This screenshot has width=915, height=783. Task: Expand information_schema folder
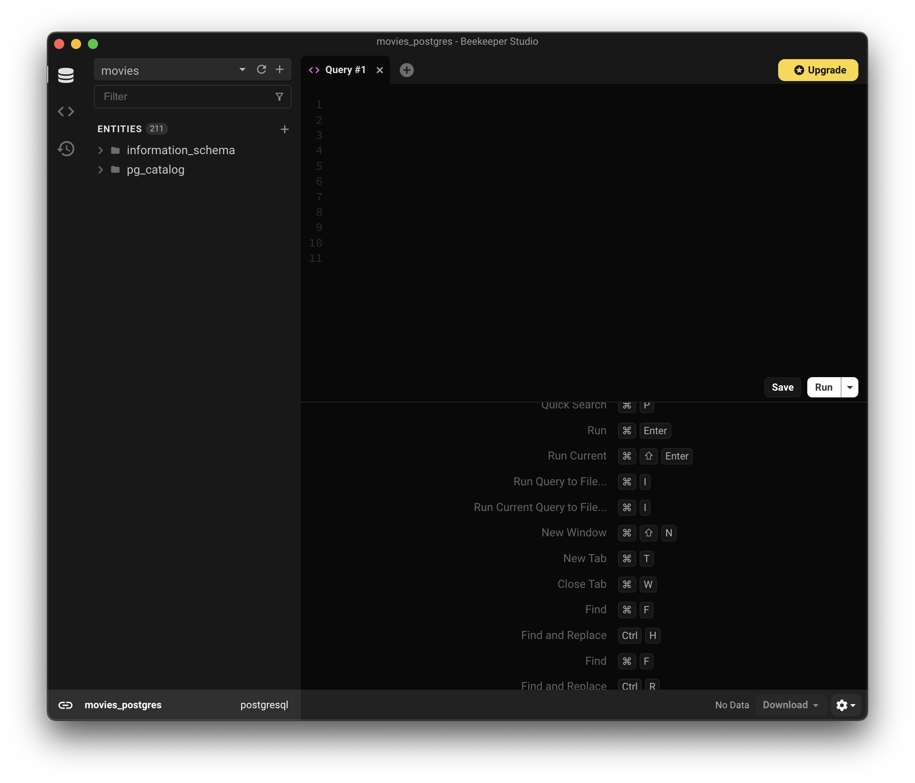pyautogui.click(x=101, y=150)
